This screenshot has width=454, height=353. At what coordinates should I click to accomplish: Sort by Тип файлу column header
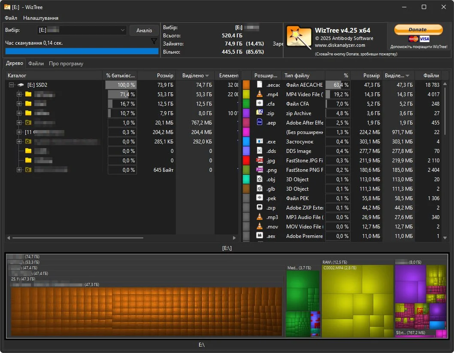coord(303,75)
